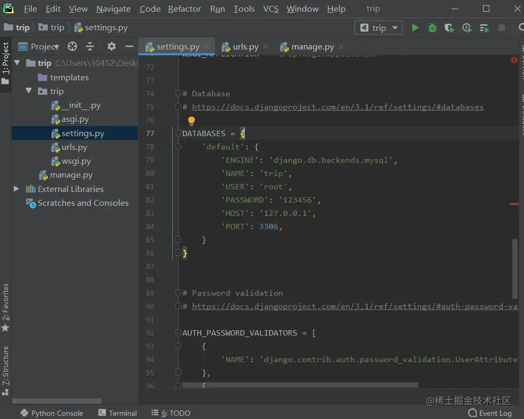
Task: Select asgi.py in Project tree
Action: coord(70,119)
